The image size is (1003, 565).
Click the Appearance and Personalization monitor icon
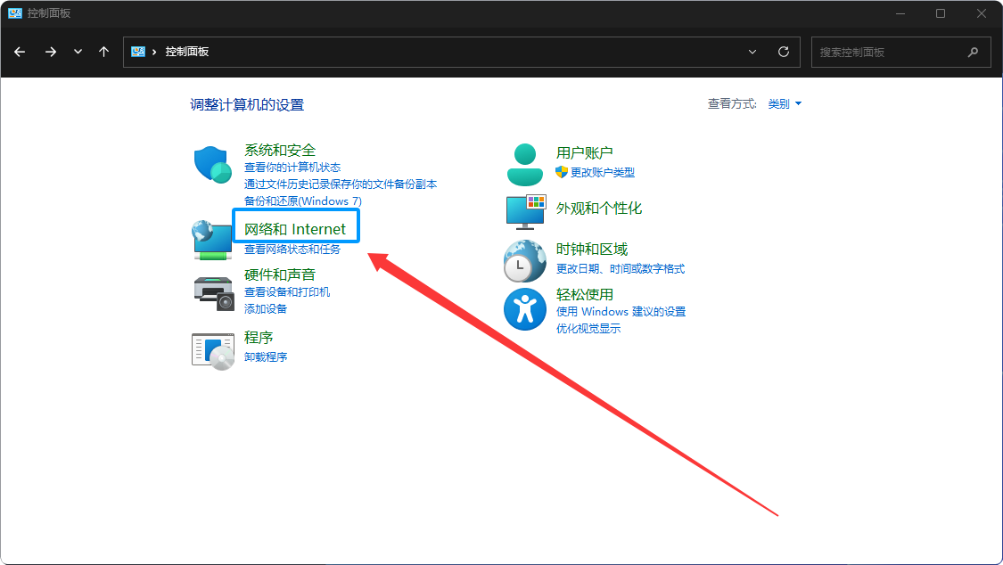point(526,211)
